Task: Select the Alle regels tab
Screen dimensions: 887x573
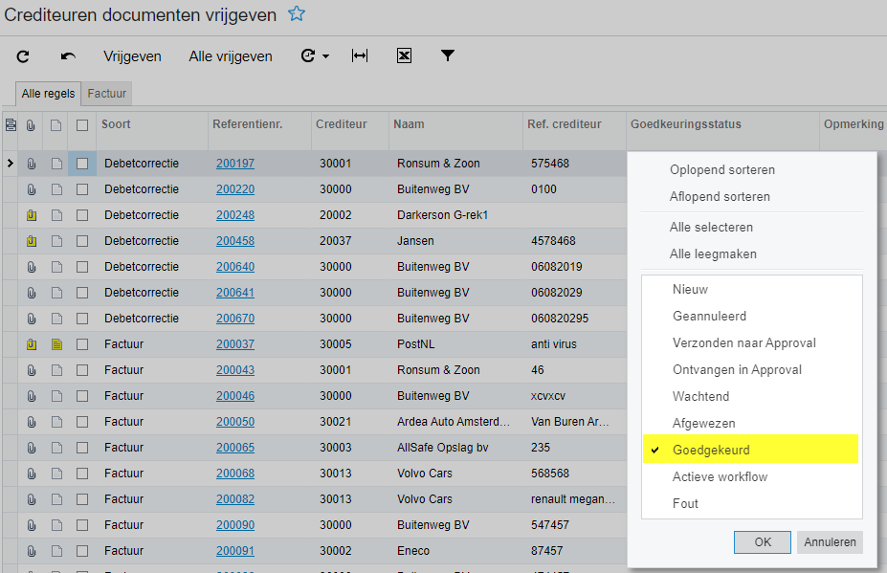Action: (x=48, y=94)
